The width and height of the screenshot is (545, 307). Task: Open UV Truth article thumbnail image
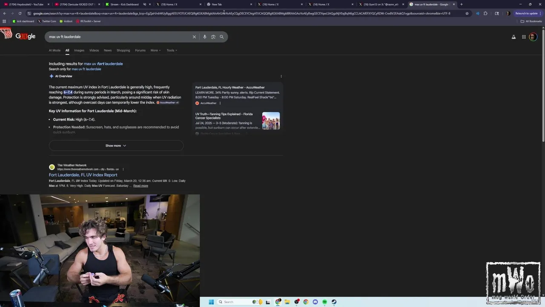pos(271,121)
